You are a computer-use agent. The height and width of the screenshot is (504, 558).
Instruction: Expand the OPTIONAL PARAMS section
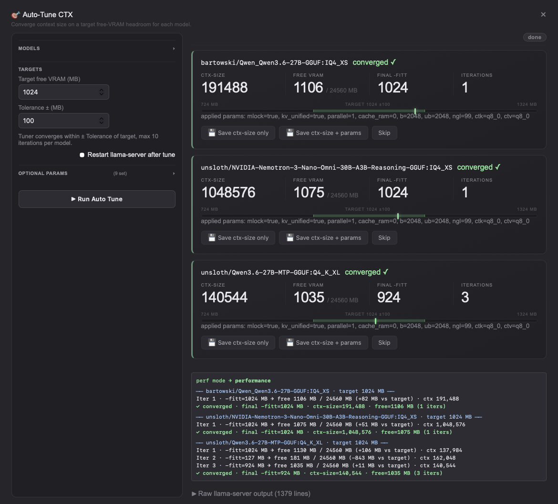(x=96, y=174)
